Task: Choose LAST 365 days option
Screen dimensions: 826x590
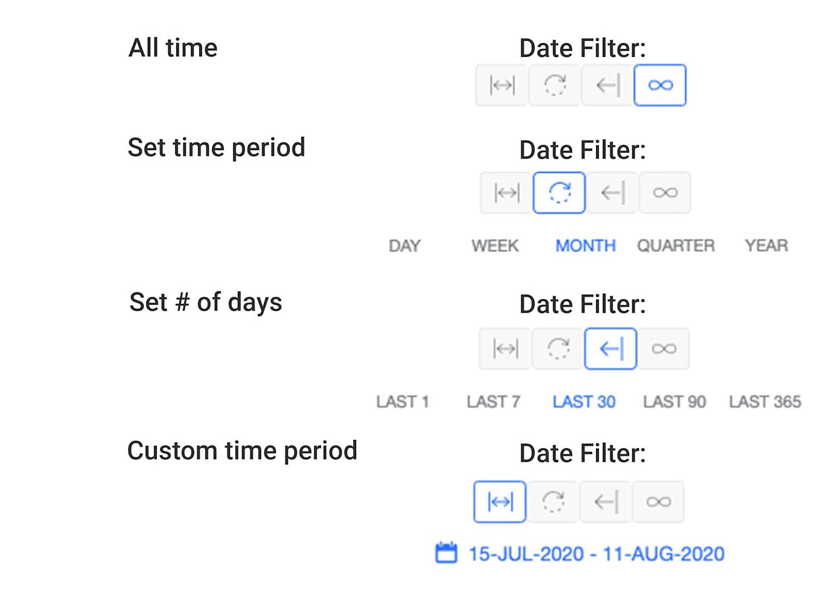Action: 765,402
